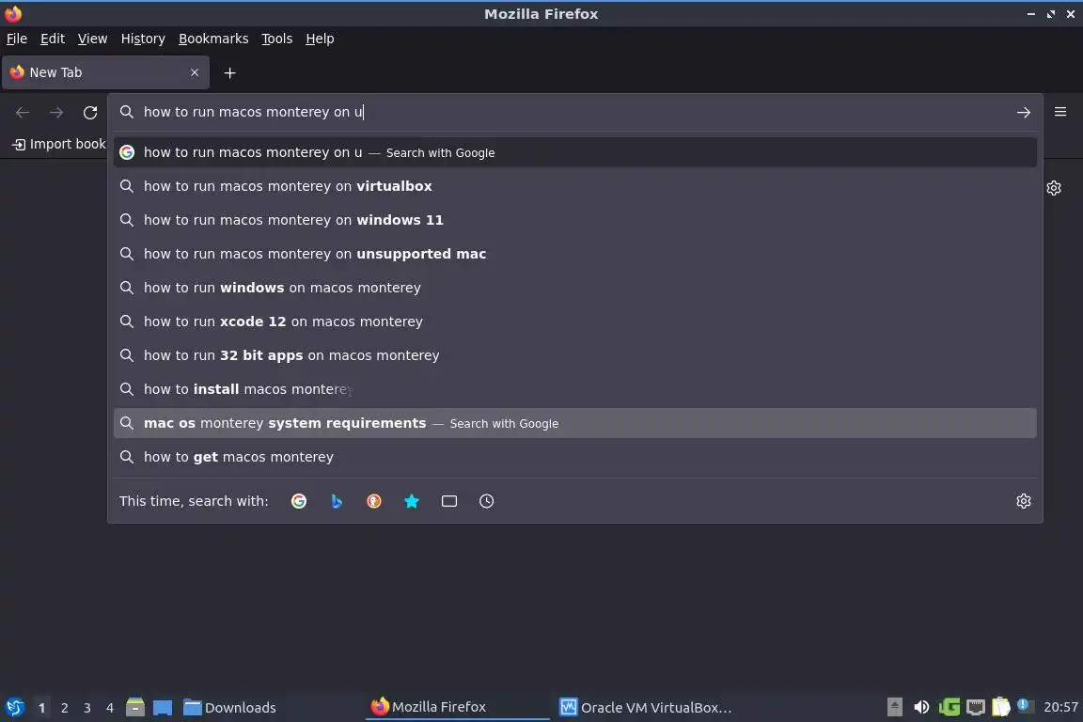Click the volume speaker tray icon
The image size is (1083, 722).
tap(921, 707)
